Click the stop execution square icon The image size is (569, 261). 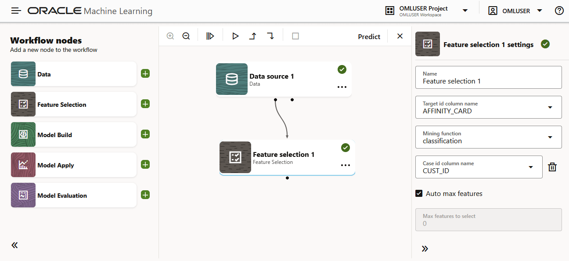295,36
